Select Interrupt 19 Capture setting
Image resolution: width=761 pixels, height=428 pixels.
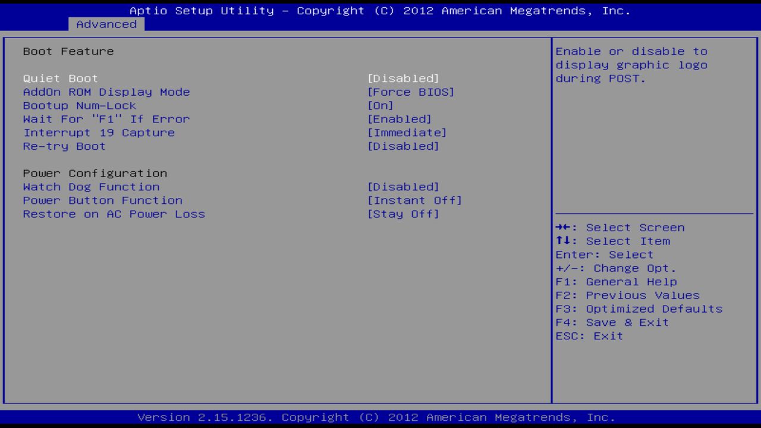(98, 133)
